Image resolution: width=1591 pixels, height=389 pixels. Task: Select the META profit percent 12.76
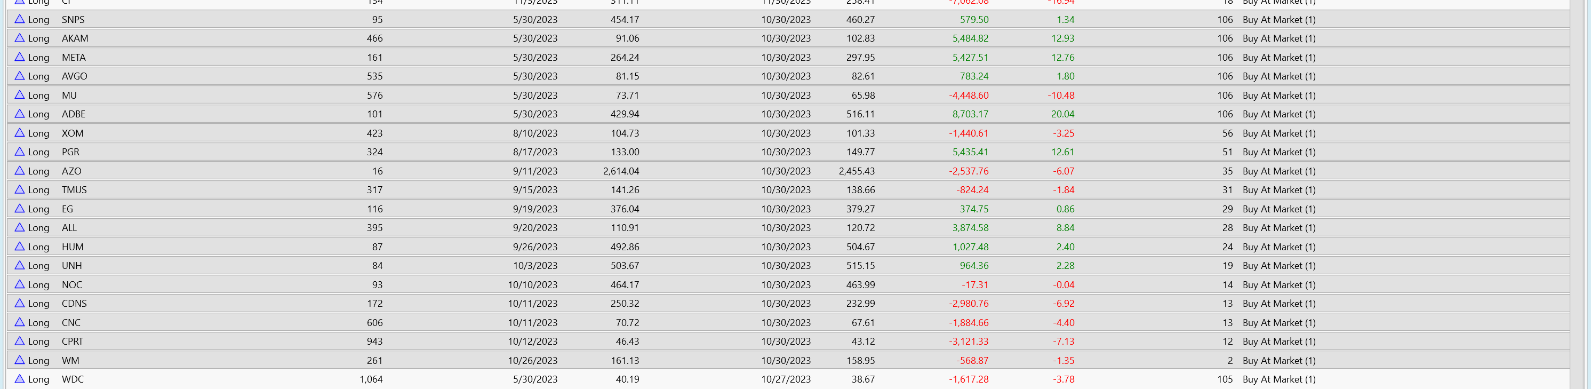pos(1062,58)
